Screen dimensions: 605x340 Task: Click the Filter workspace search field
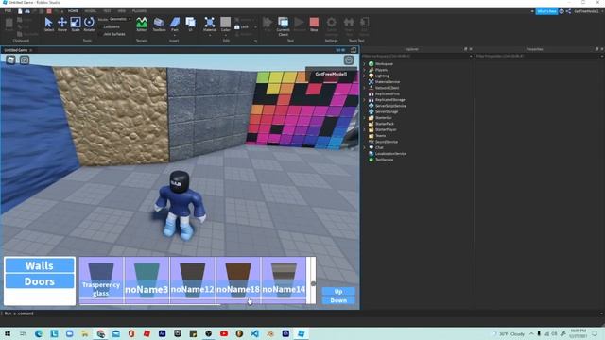[417, 56]
